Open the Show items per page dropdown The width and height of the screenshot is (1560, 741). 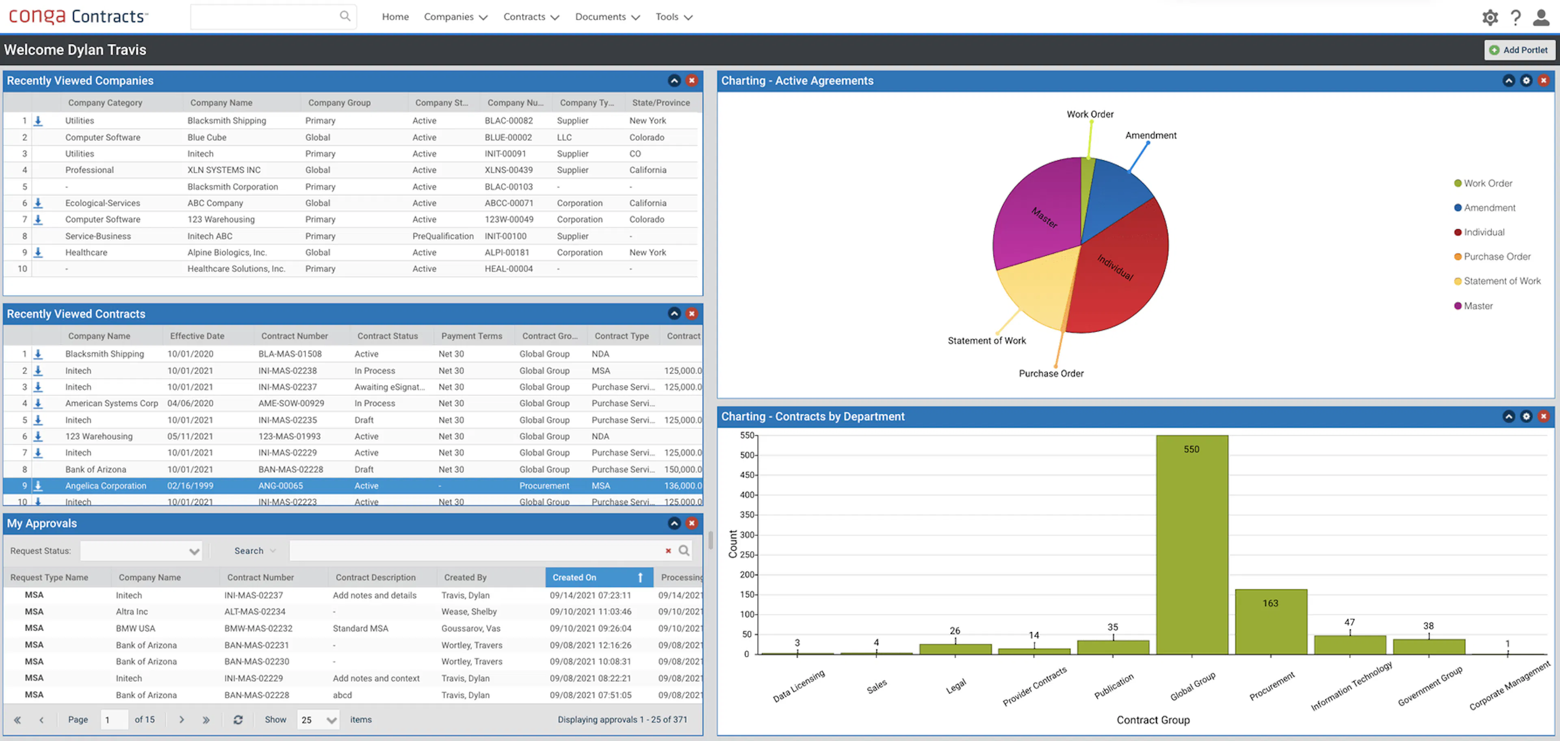coord(318,719)
